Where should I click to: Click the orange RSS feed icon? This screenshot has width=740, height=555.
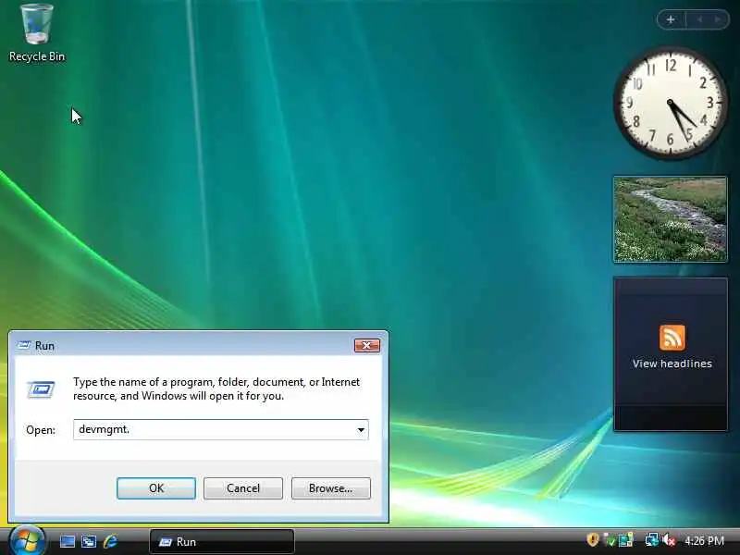coord(672,338)
